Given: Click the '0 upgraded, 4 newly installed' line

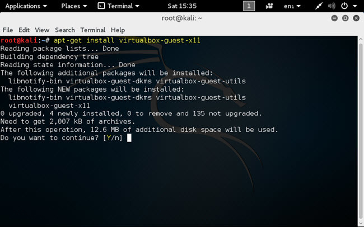Looking at the screenshot, I should pos(131,114).
